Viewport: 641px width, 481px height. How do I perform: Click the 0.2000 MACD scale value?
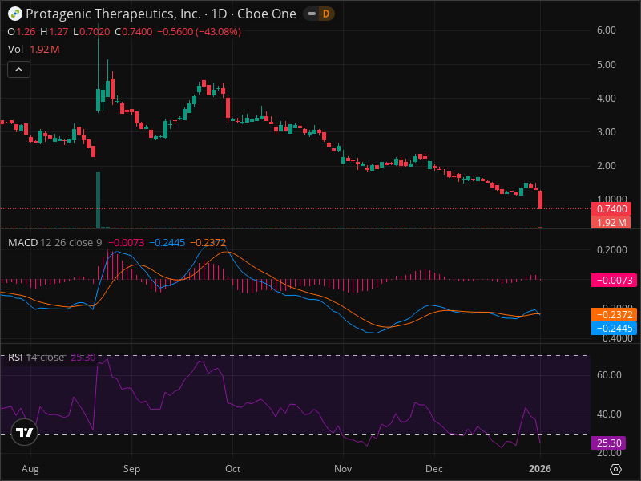611,250
